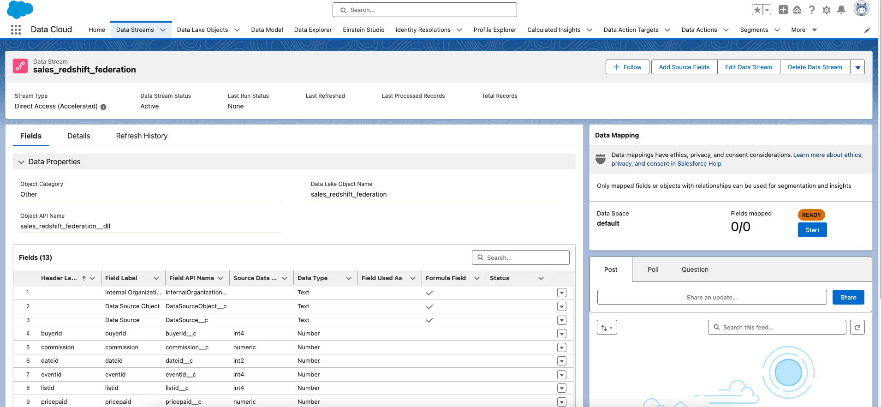The height and width of the screenshot is (407, 881).
Task: Open the Profile Explorer tab
Action: [495, 30]
